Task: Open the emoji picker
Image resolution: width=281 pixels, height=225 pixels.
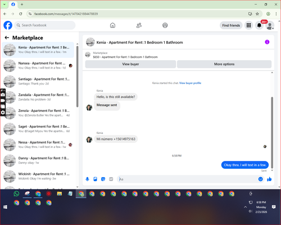Action: (x=260, y=179)
